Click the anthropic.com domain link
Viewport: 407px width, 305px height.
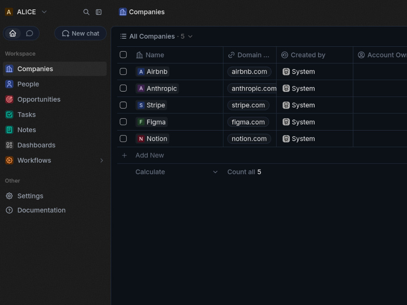pos(252,88)
